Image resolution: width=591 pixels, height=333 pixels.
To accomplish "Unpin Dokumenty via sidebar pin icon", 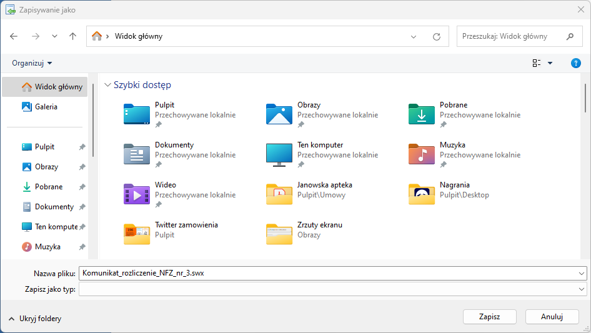I will point(82,207).
